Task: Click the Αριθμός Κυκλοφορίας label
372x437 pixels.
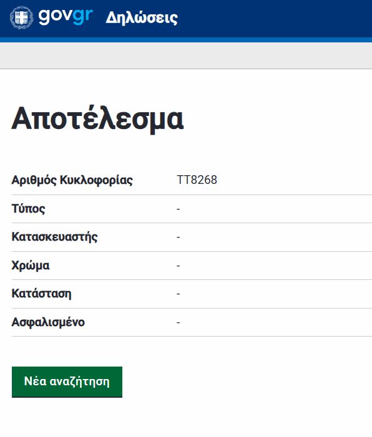Action: click(x=72, y=180)
